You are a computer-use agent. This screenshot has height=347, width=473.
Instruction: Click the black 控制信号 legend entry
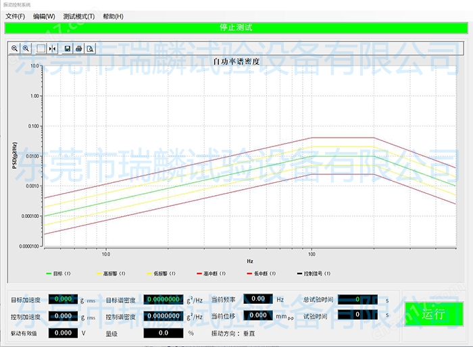[313, 273]
